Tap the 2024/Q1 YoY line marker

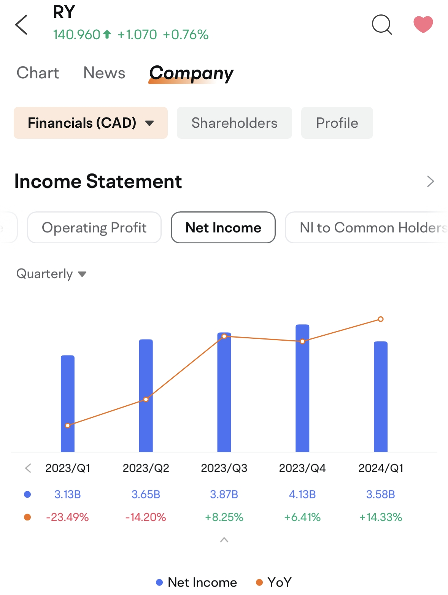tap(381, 319)
